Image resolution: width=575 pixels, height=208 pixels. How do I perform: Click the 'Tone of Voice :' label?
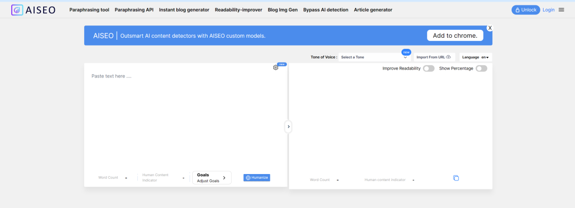(324, 57)
